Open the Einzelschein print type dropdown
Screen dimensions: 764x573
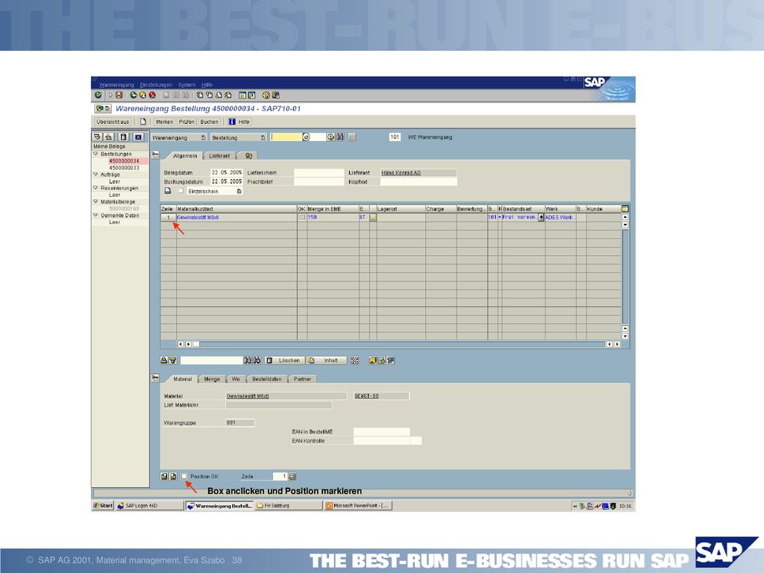coord(239,192)
